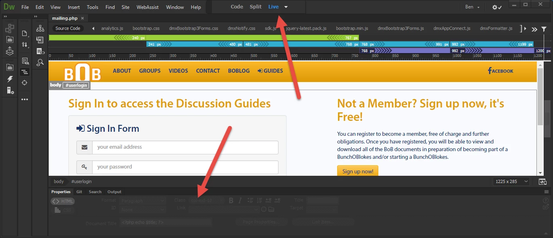Click the Source Code button

(x=68, y=28)
